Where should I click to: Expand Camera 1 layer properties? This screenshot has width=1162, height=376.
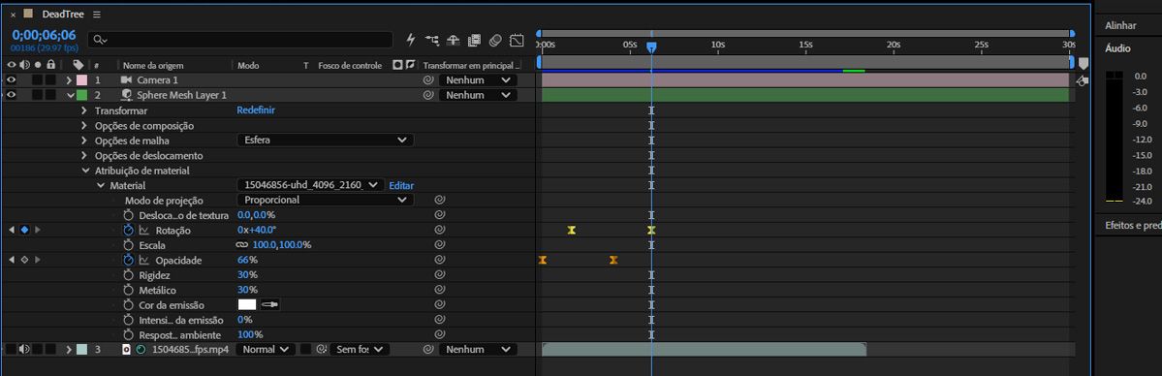69,79
